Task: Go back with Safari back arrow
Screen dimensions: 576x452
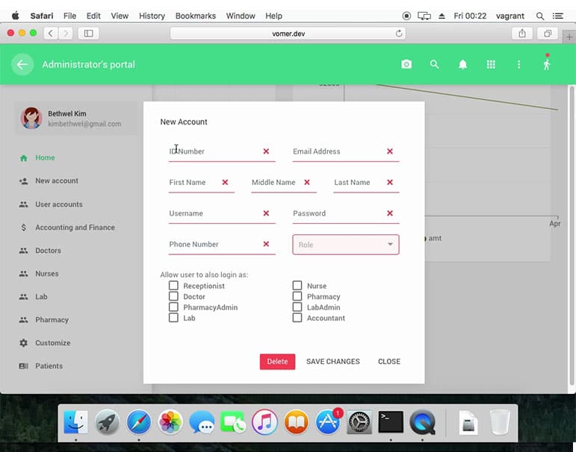Action: pyautogui.click(x=51, y=34)
